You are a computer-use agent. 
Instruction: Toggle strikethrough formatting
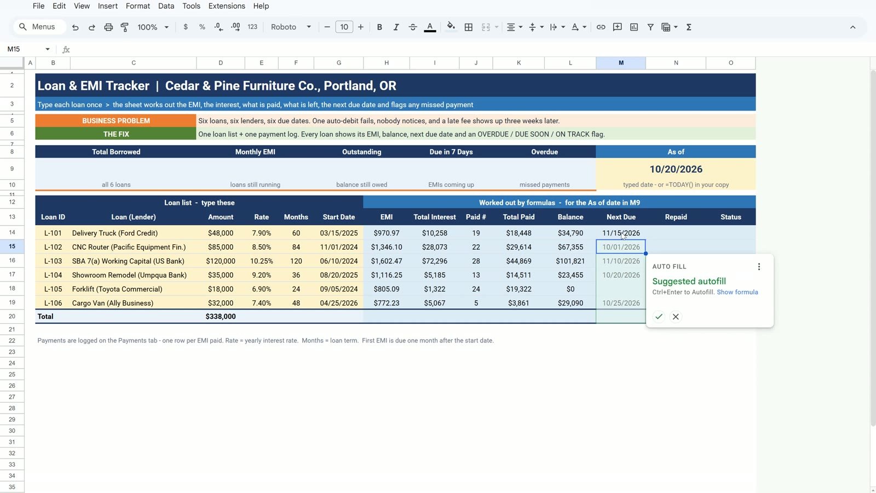pos(413,27)
